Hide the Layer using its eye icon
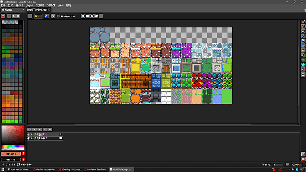Screen dimensions: 306x172 pos(29,138)
